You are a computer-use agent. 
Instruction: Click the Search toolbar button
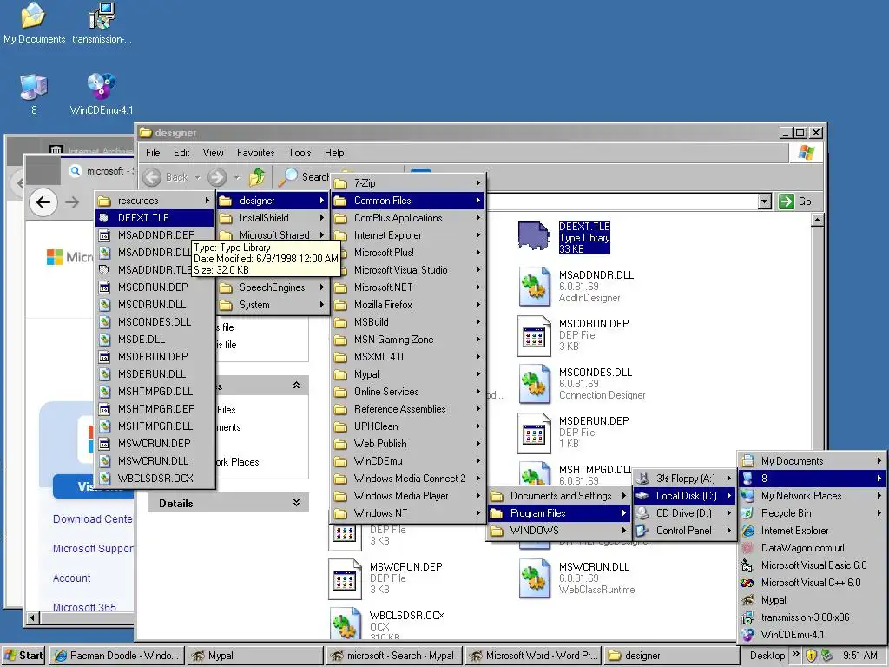303,177
